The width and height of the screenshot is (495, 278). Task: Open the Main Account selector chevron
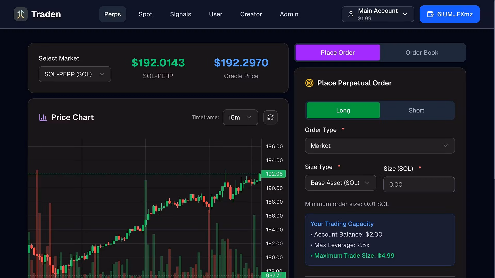405,14
